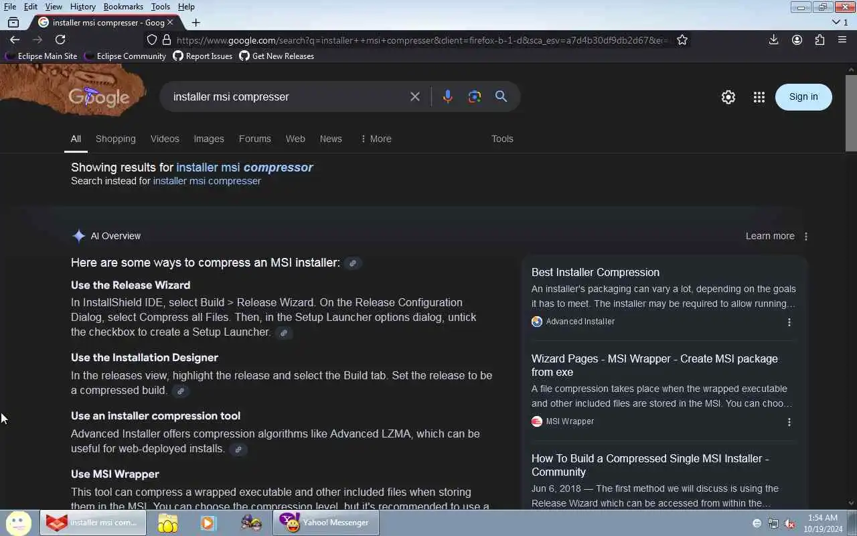Switch to the Forums results tab

pos(255,139)
